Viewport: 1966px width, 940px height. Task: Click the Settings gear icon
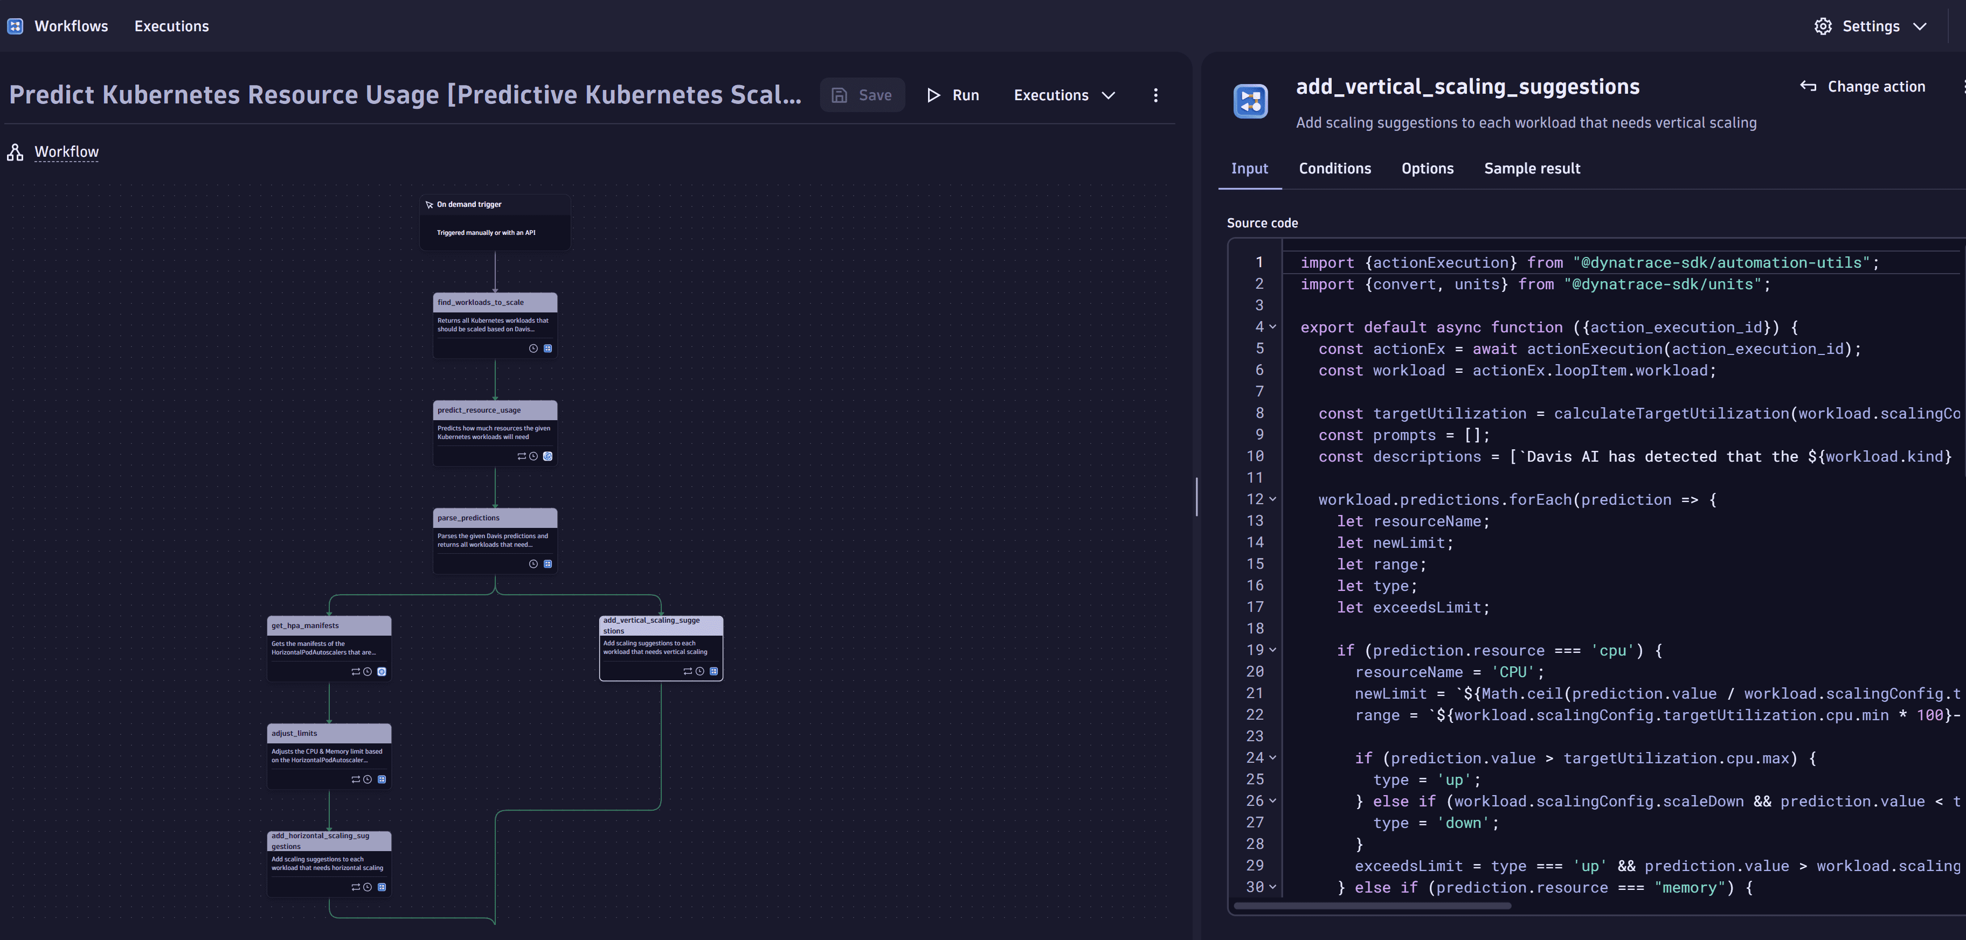pos(1823,26)
